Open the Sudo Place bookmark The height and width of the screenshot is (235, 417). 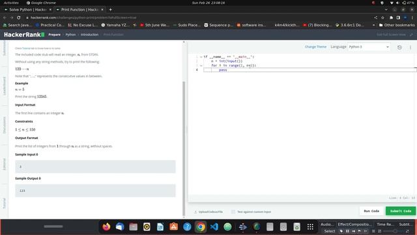(187, 25)
